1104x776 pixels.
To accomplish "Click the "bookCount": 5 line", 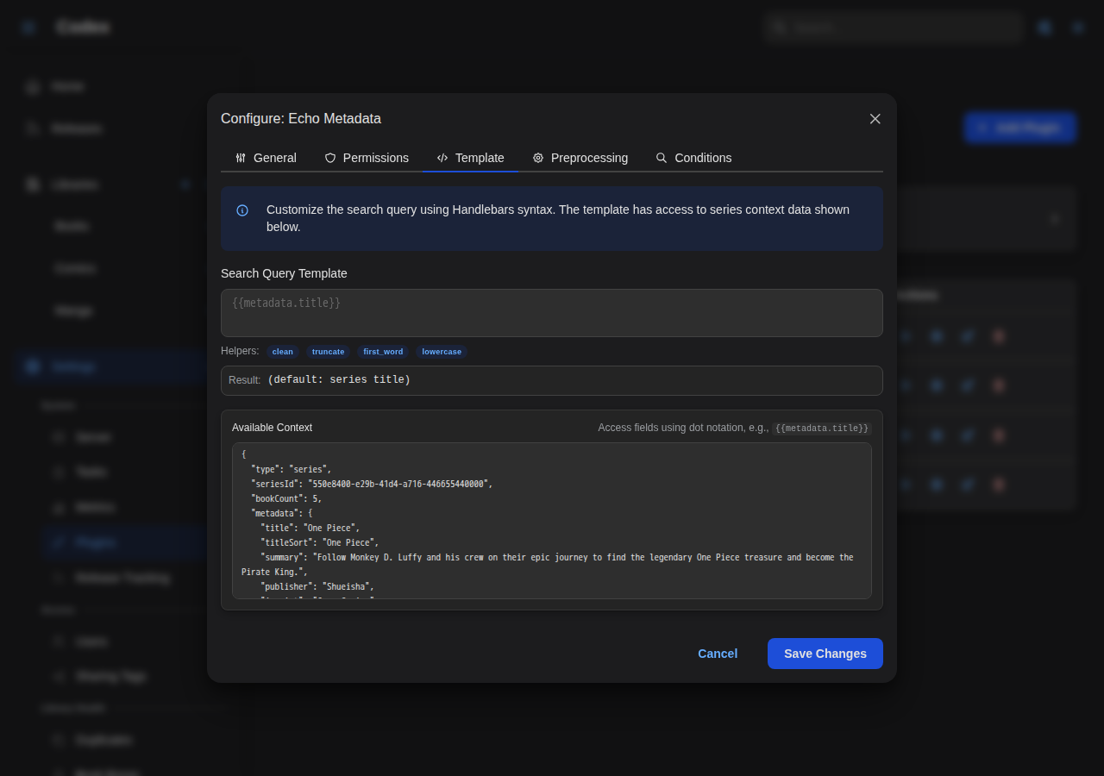I will point(286,498).
